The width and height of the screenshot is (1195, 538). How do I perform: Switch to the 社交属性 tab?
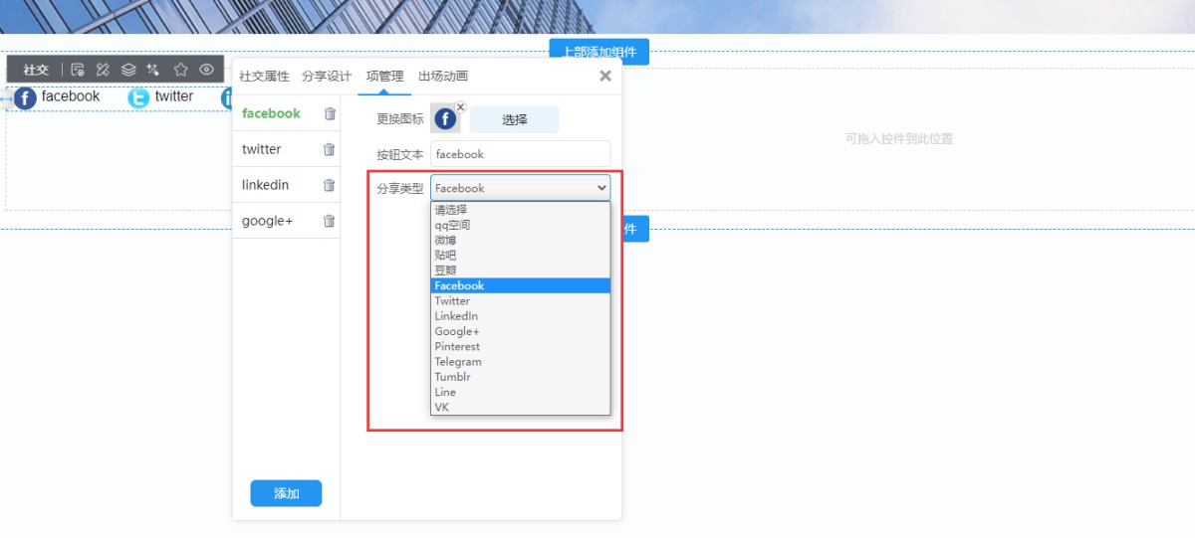point(264,77)
